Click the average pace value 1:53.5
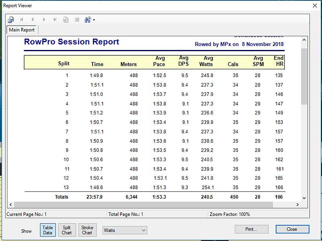The height and width of the screenshot is (241, 322). coord(159,150)
